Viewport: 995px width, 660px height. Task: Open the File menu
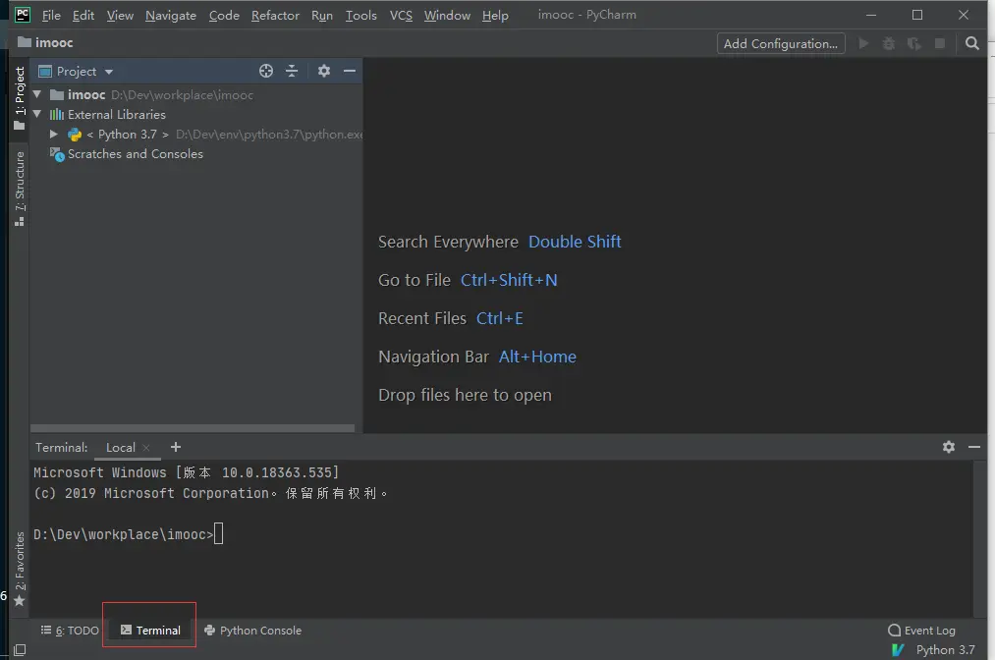(51, 16)
